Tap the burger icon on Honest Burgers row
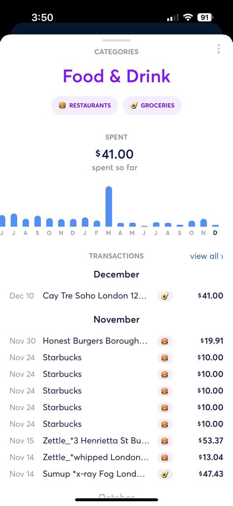The image size is (233, 506). [x=165, y=341]
